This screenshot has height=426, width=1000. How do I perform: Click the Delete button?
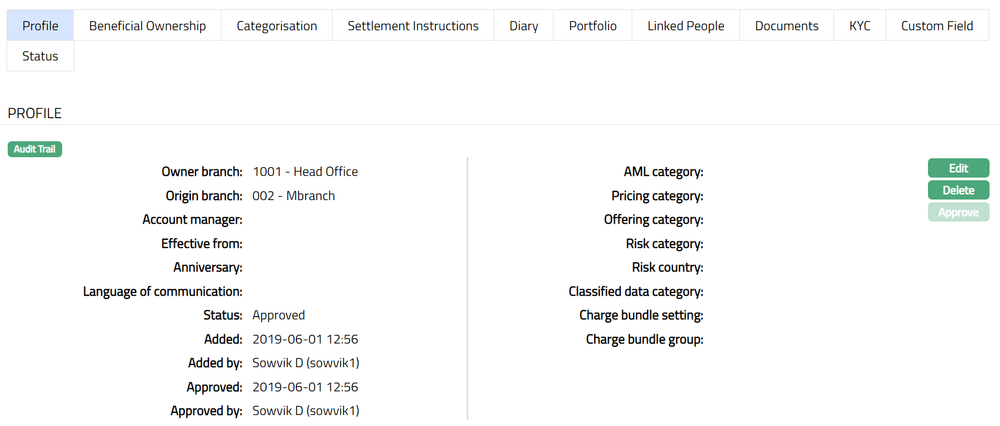pos(958,190)
